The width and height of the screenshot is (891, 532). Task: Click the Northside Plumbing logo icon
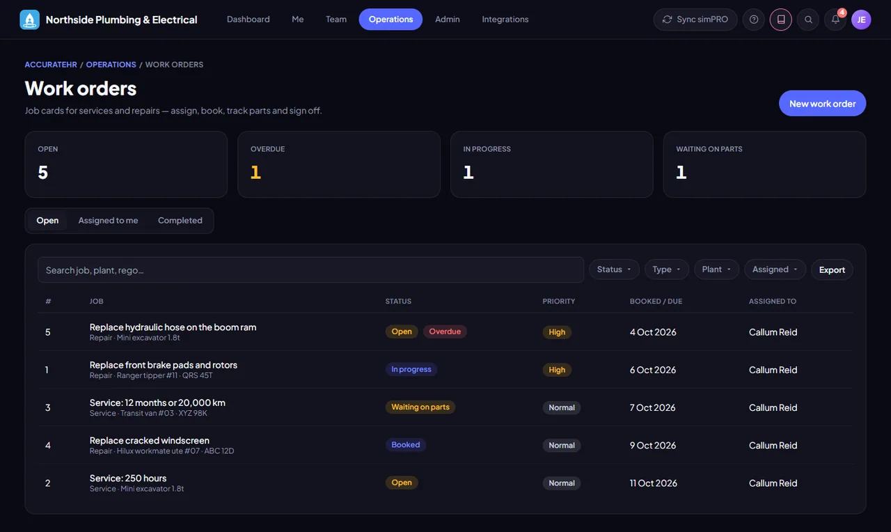tap(30, 19)
